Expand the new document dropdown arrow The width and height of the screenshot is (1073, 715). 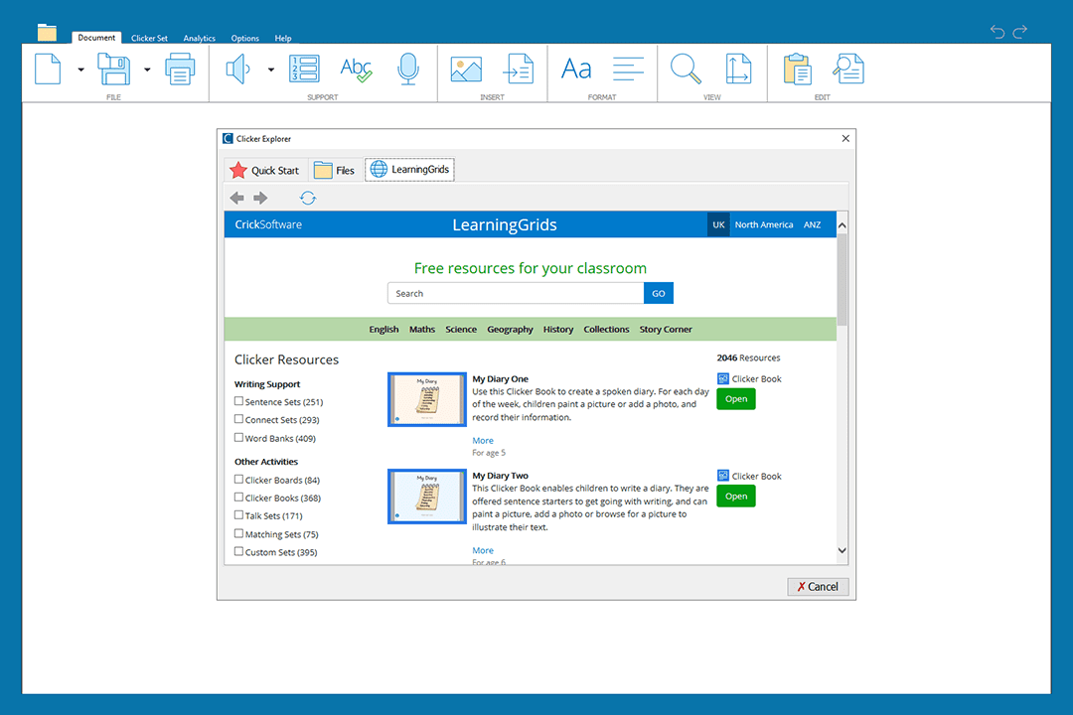[80, 70]
